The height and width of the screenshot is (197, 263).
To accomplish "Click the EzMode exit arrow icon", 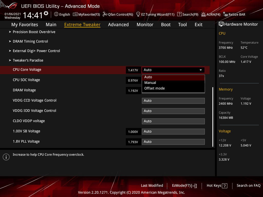I will 194,186.
